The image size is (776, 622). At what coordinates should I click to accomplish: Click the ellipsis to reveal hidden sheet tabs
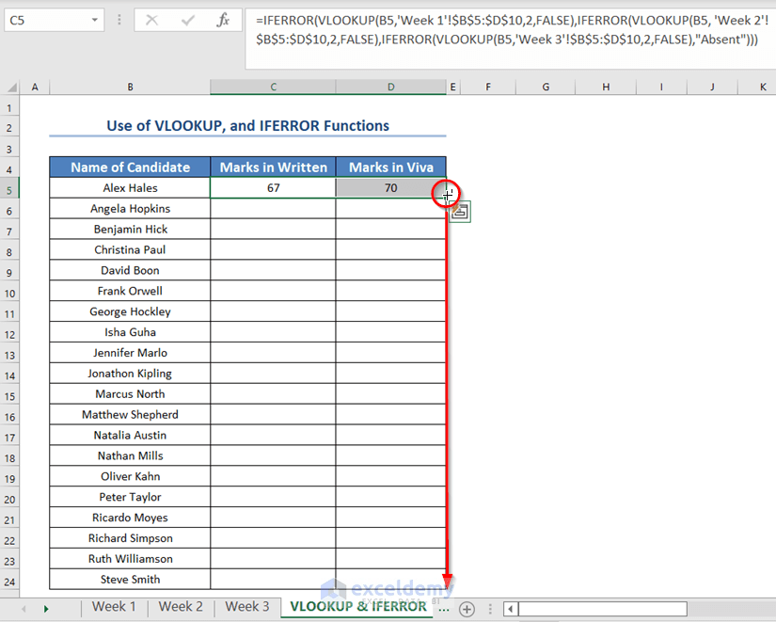pyautogui.click(x=444, y=608)
